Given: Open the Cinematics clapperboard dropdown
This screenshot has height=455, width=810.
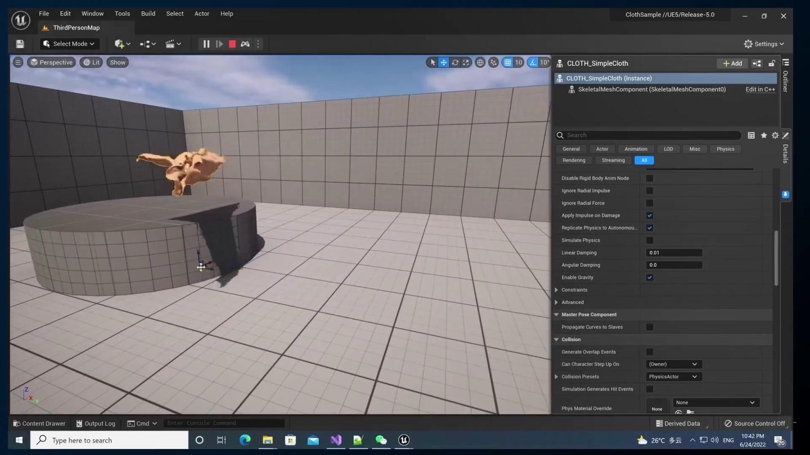Looking at the screenshot, I should 173,44.
